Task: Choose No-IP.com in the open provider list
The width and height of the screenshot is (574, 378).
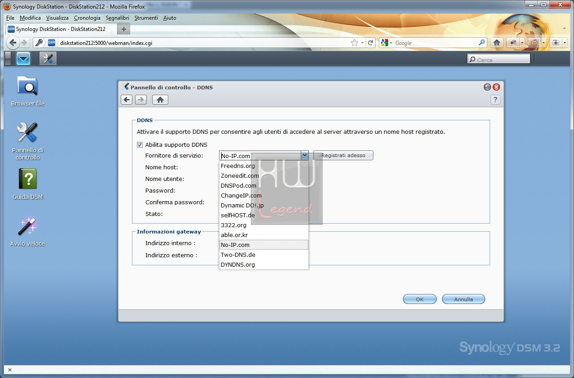Action: pyautogui.click(x=264, y=245)
